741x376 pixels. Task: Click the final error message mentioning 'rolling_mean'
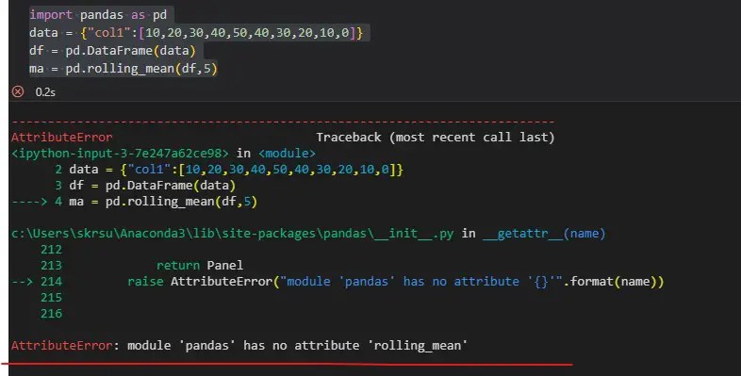click(239, 345)
